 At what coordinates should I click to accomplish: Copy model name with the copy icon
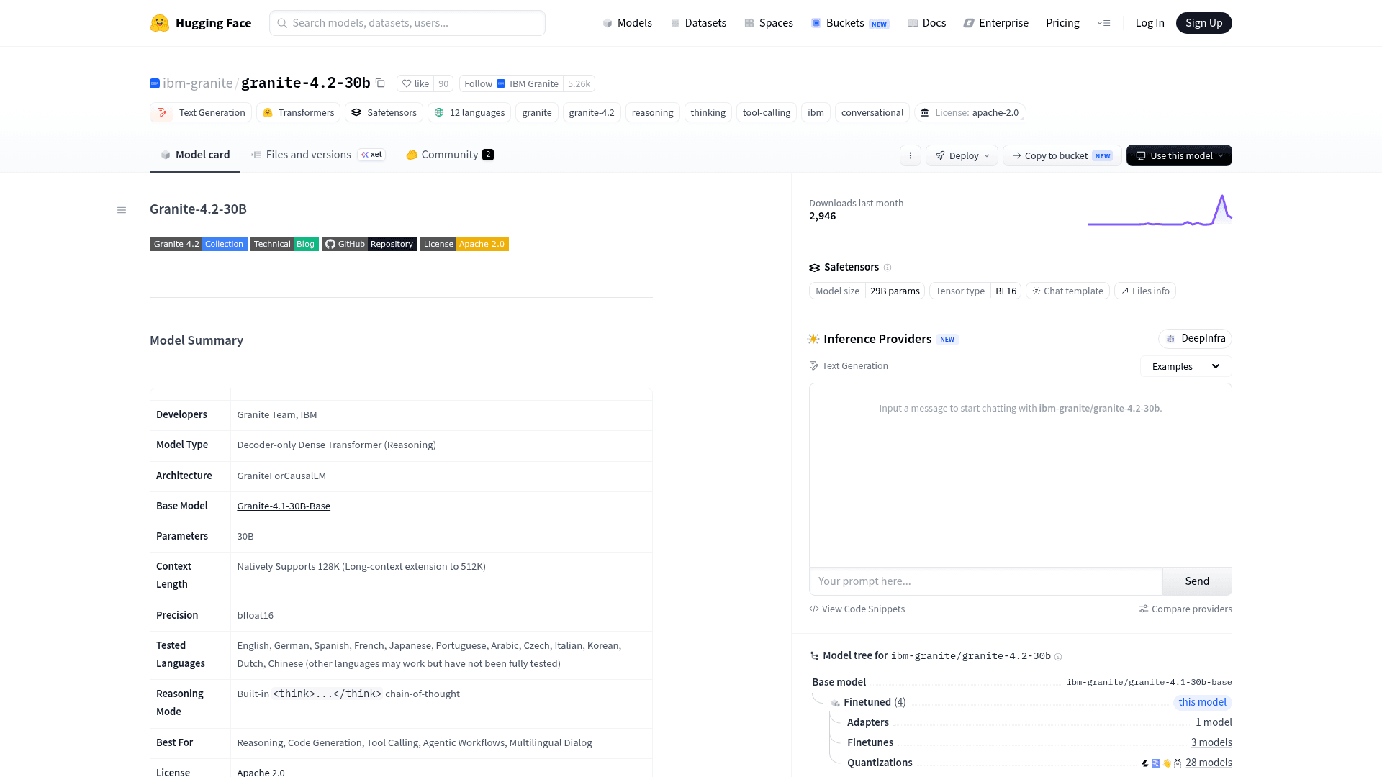point(380,83)
